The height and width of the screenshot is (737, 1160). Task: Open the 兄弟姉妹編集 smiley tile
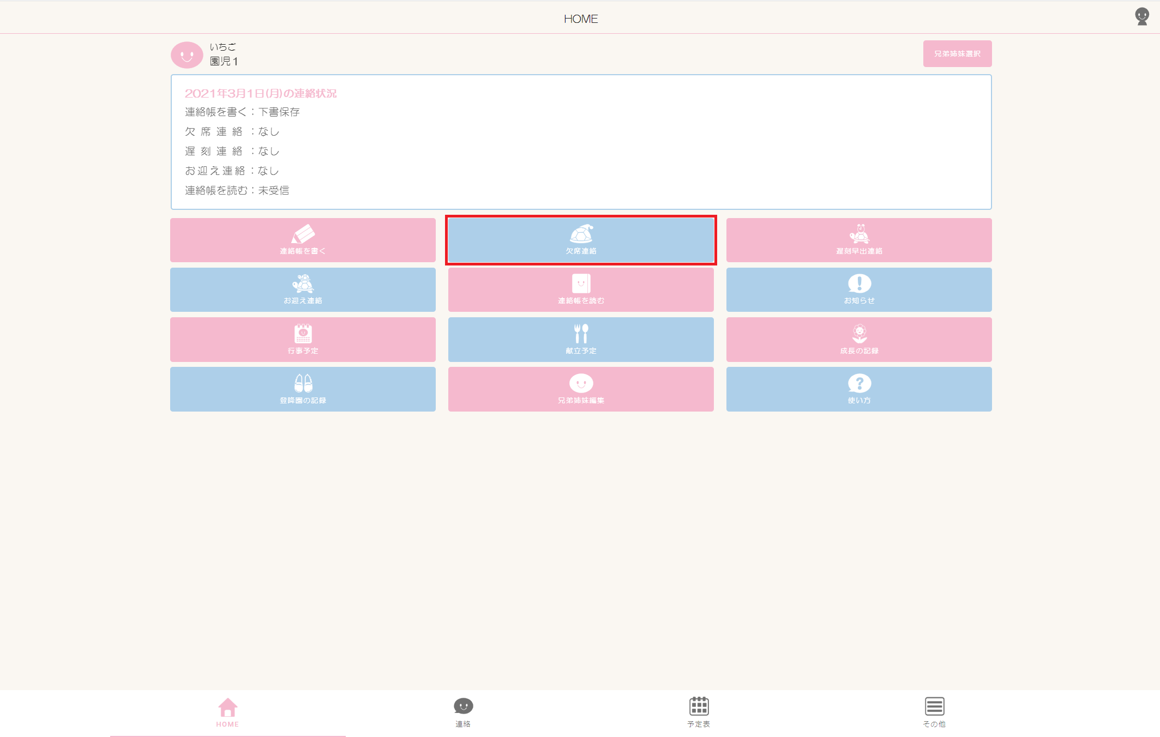pos(581,389)
